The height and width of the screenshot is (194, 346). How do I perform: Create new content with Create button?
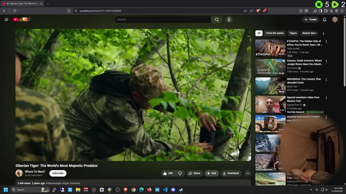311,19
